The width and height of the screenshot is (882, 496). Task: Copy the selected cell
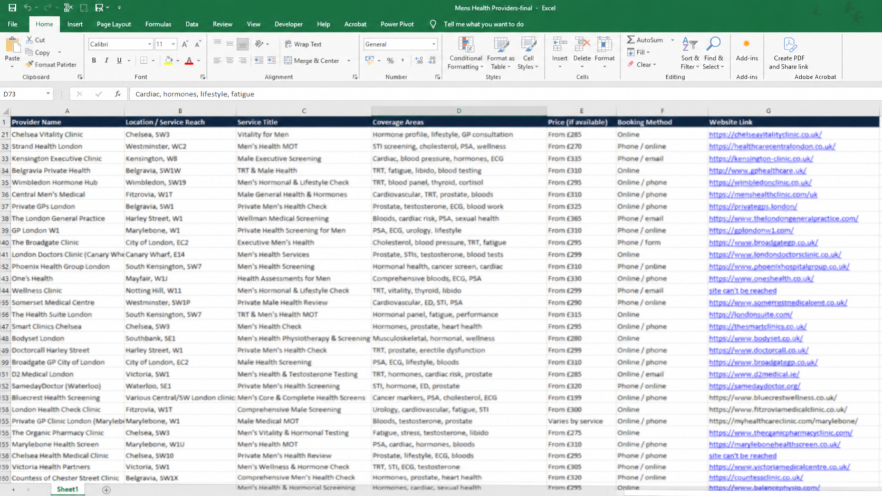pos(37,52)
